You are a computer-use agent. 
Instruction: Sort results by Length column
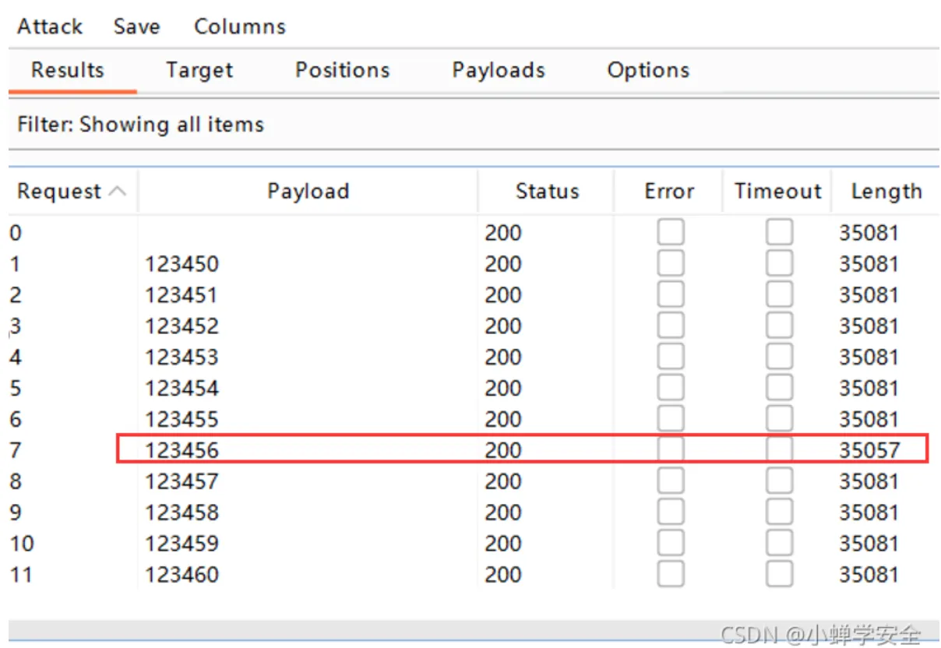tap(886, 192)
